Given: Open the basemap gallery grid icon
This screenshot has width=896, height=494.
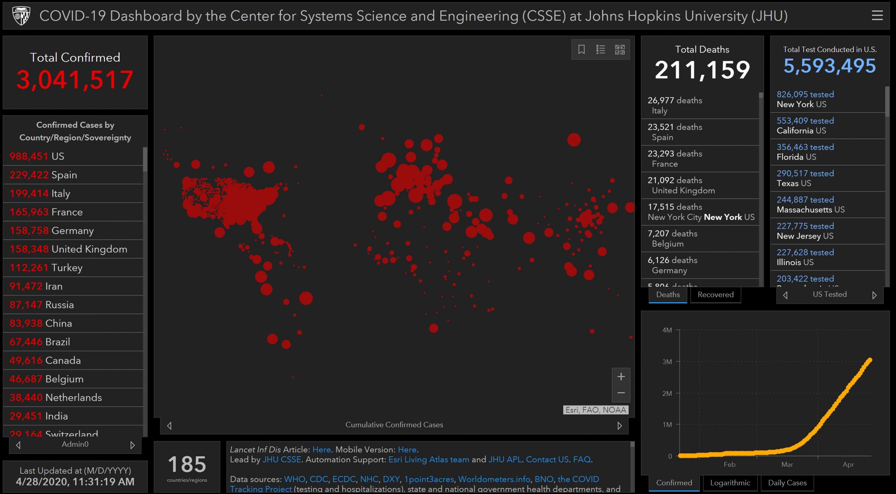Looking at the screenshot, I should click(x=620, y=49).
